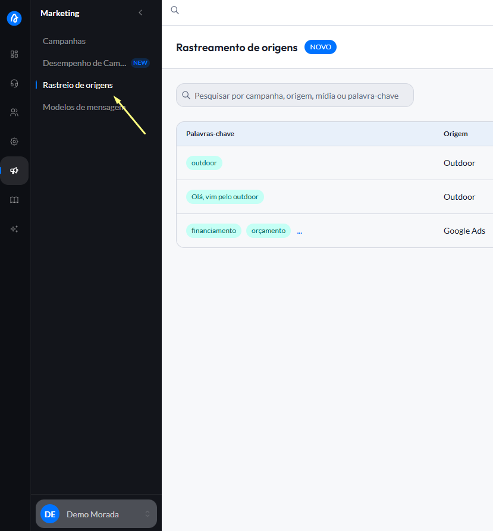Screen dimensions: 493x531
Task: Select Rastreio de origens menu item
Action: click(x=77, y=85)
